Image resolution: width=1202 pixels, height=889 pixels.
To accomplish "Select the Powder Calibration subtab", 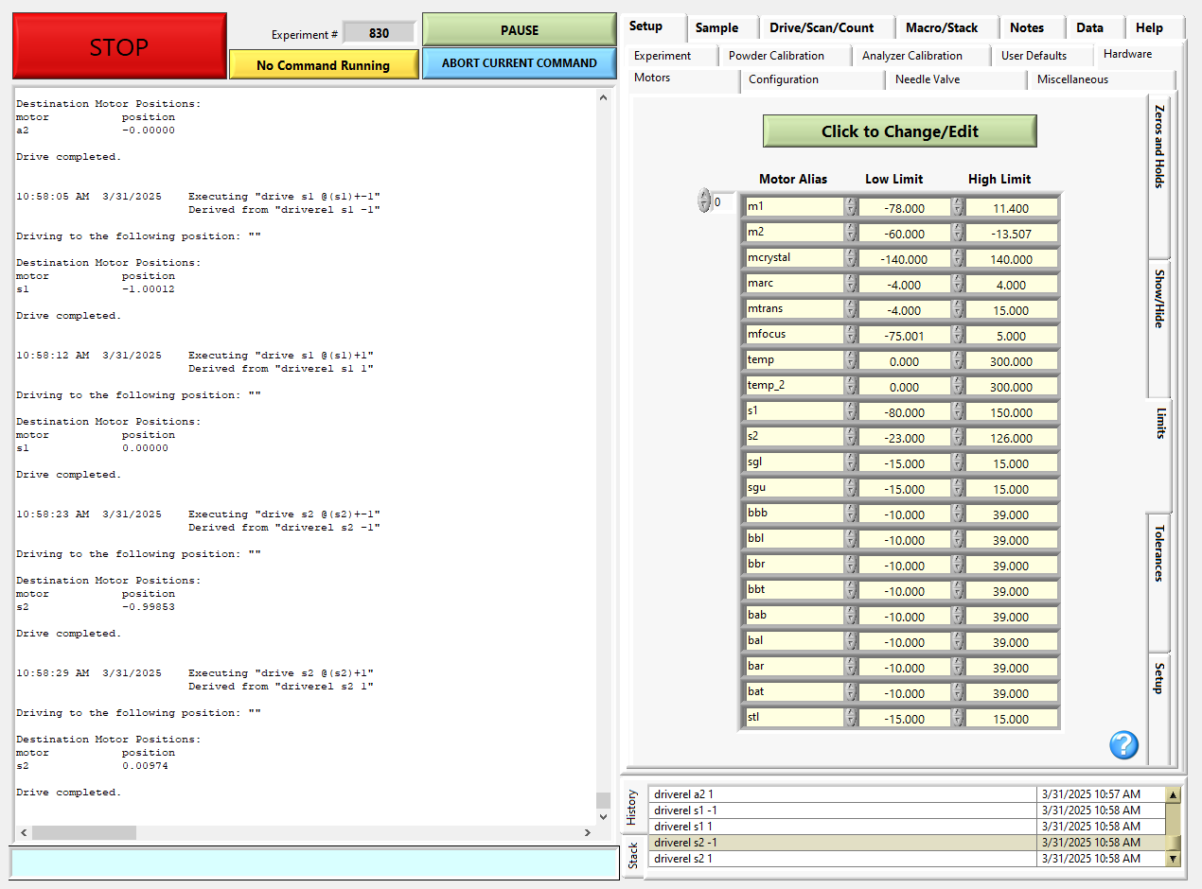I will [x=776, y=56].
